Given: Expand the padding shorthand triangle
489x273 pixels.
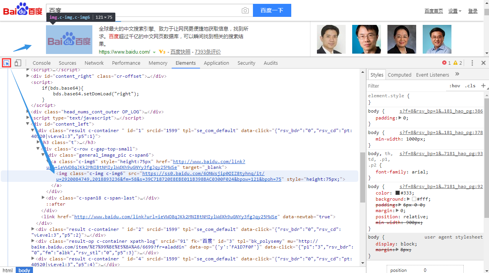Looking at the screenshot, I should point(400,118).
